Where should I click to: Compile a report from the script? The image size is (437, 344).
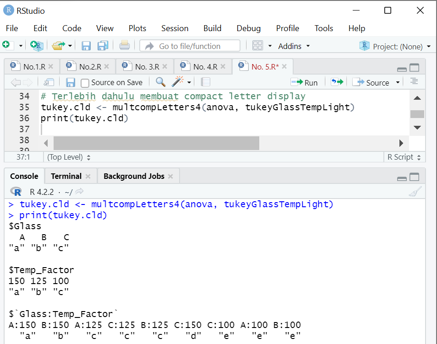pyautogui.click(x=205, y=82)
